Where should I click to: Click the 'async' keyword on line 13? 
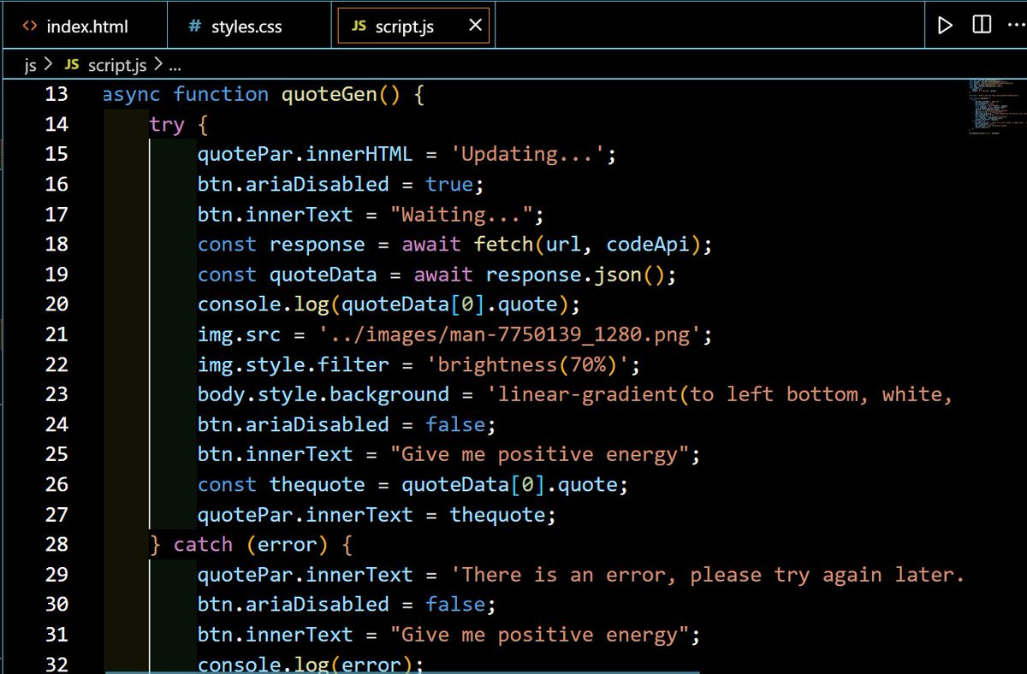point(132,94)
